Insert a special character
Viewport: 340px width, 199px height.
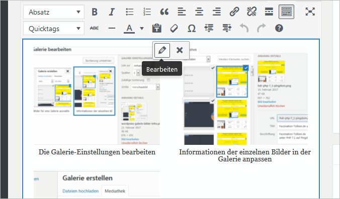coord(192,28)
